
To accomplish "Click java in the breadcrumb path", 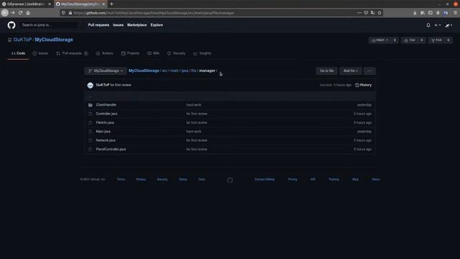I will click(x=185, y=71).
